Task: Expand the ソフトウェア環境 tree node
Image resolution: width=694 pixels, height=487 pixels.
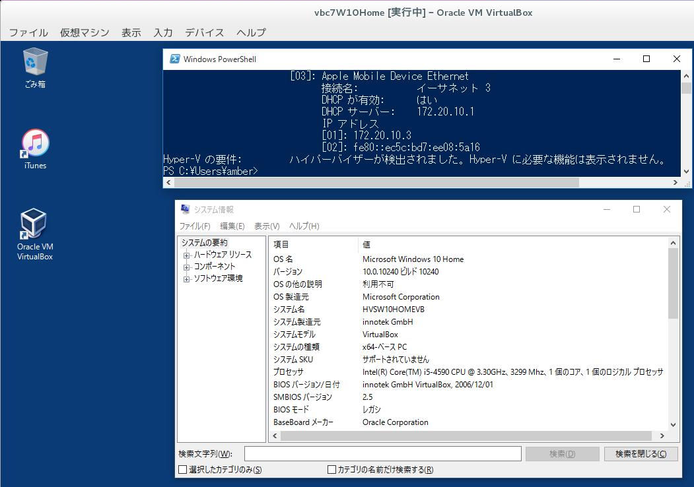Action: pos(186,279)
